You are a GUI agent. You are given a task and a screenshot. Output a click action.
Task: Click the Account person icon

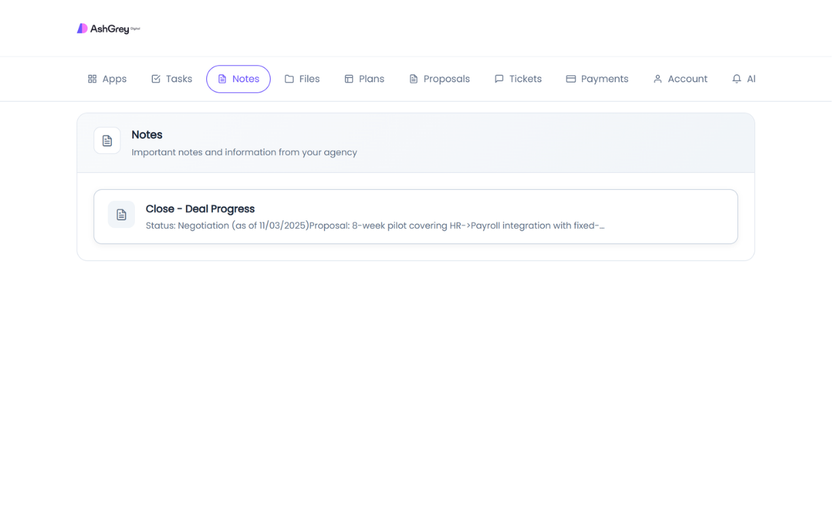(x=657, y=79)
